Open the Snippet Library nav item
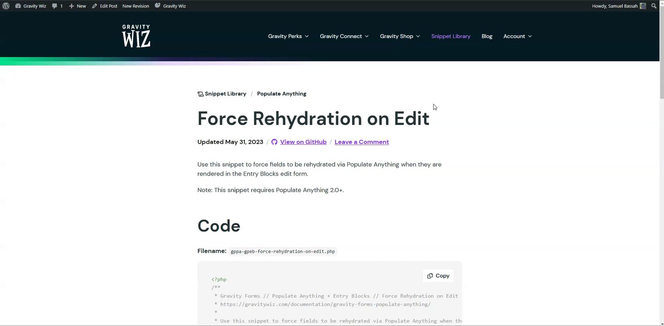 click(451, 36)
